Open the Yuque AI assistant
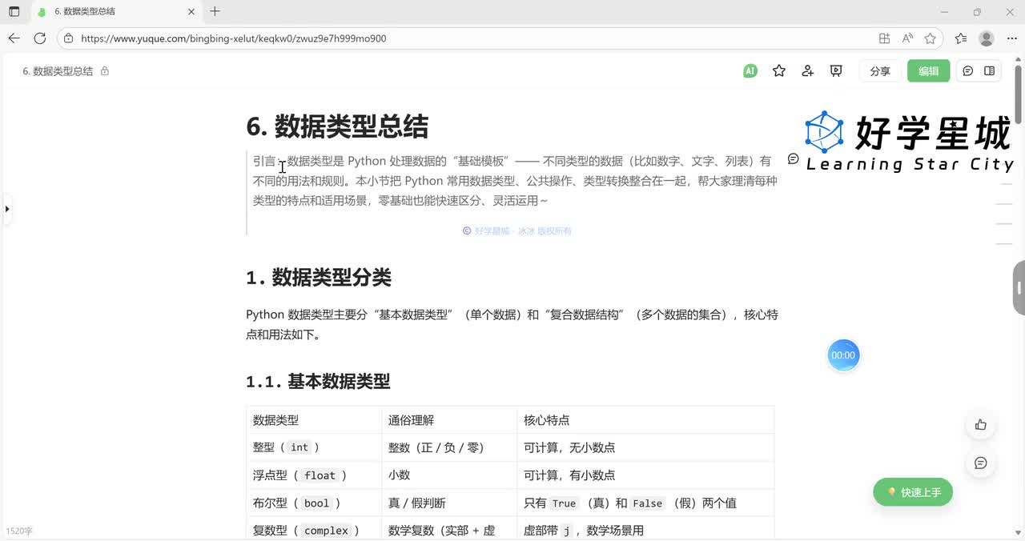 pyautogui.click(x=750, y=70)
